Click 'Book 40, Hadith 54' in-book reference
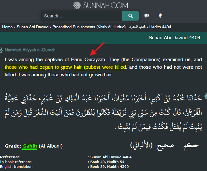 (x=107, y=162)
